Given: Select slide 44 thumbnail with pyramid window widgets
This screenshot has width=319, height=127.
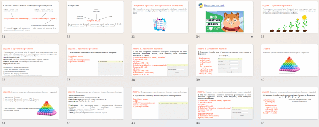Looking at the screenshot, I should point(225,103).
